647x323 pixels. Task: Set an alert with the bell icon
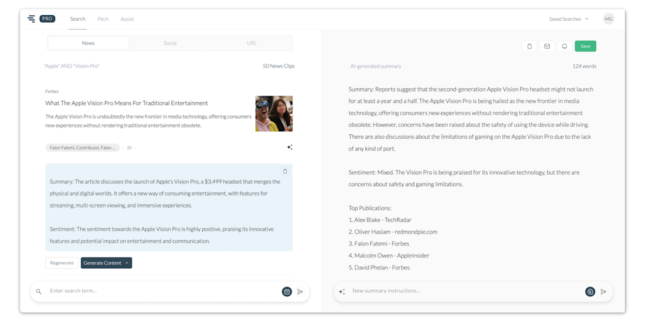[x=565, y=46]
